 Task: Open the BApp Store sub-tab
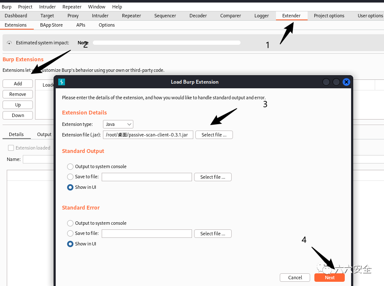pyautogui.click(x=51, y=25)
